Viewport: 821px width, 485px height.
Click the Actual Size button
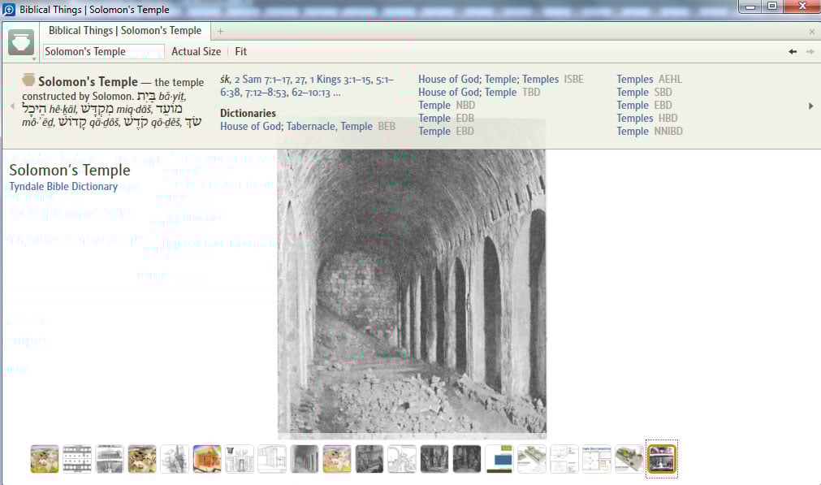197,51
